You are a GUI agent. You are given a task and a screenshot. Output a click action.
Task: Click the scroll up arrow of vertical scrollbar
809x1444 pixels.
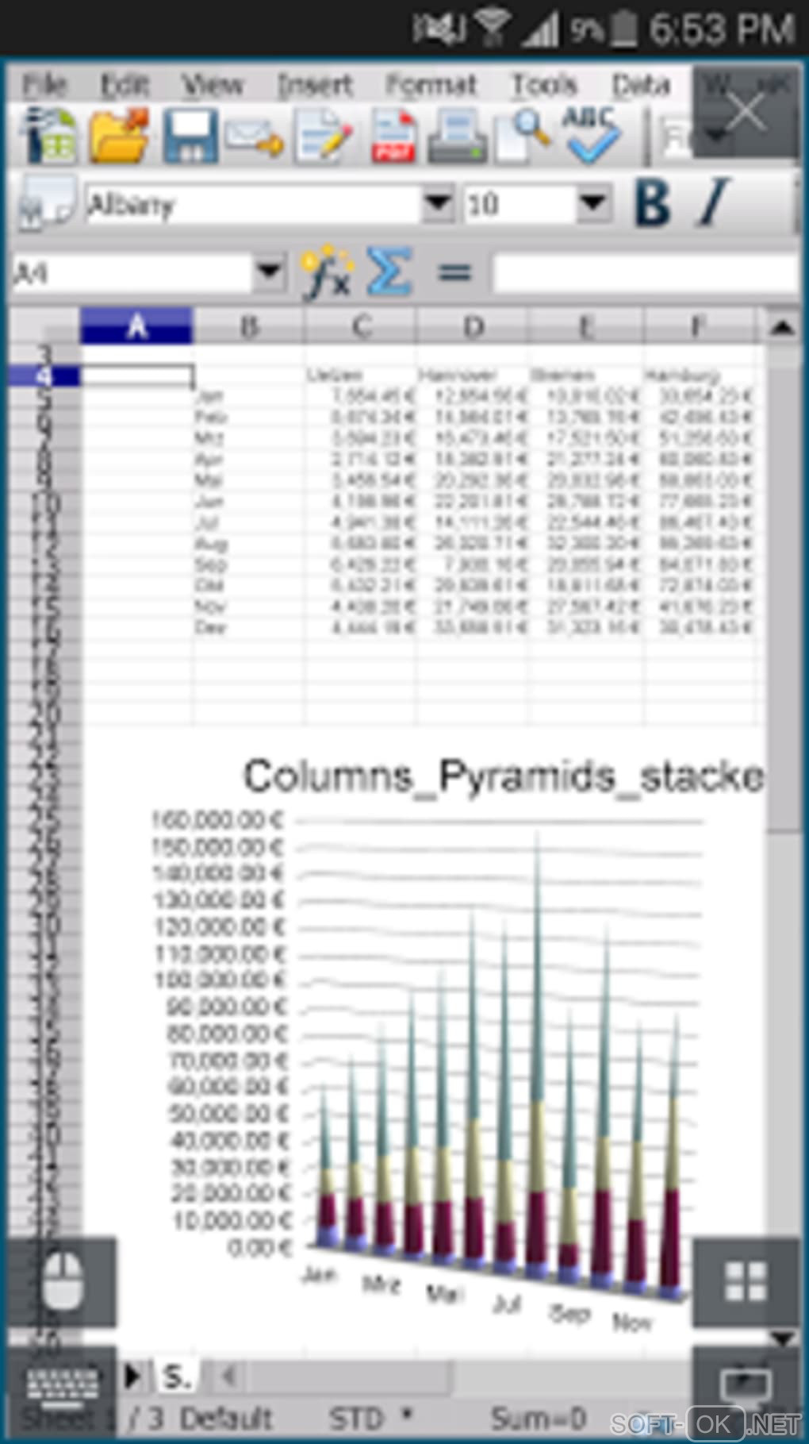click(x=782, y=326)
